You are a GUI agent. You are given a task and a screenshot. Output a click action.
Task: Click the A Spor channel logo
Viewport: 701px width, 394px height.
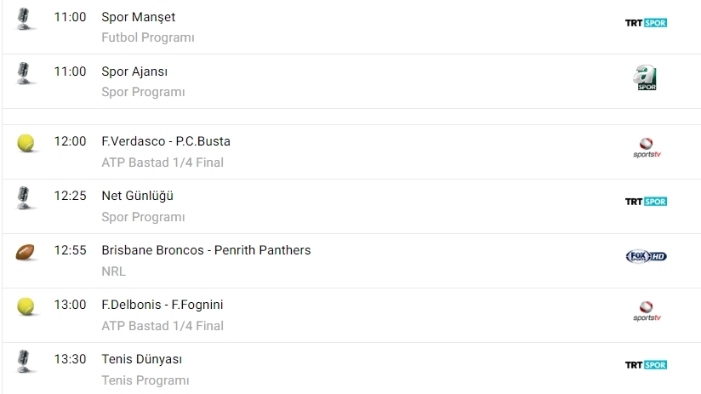click(646, 78)
